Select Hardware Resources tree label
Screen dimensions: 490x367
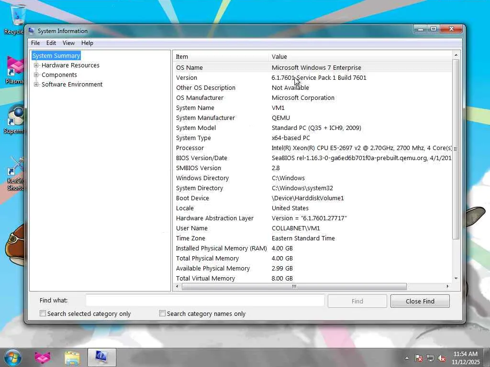[x=70, y=65]
